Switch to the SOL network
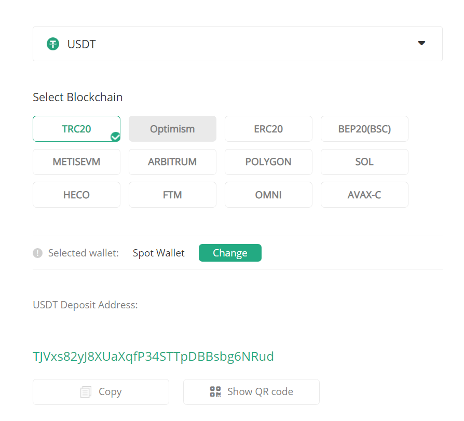The height and width of the screenshot is (421, 464). pyautogui.click(x=364, y=162)
